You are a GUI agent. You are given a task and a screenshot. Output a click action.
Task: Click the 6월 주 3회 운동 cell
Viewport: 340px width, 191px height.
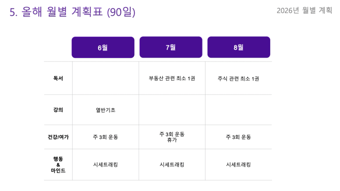click(x=106, y=137)
